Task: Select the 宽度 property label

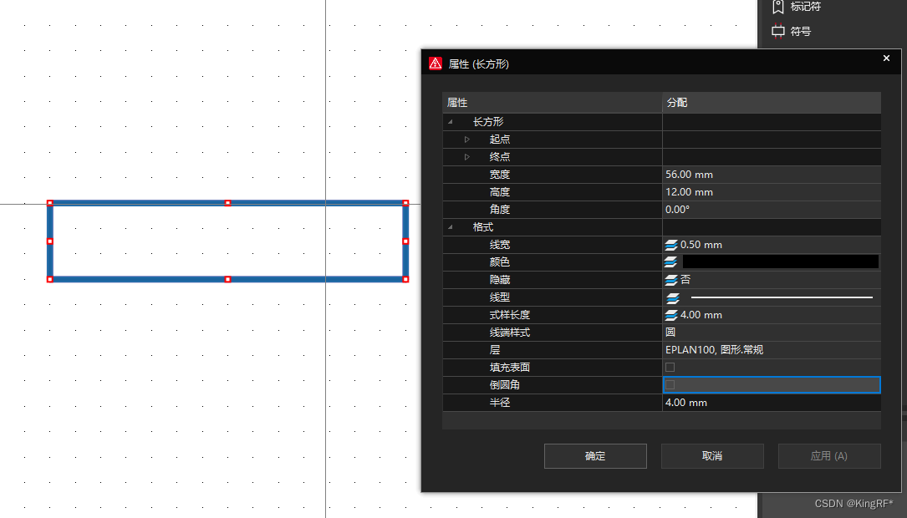Action: click(500, 175)
